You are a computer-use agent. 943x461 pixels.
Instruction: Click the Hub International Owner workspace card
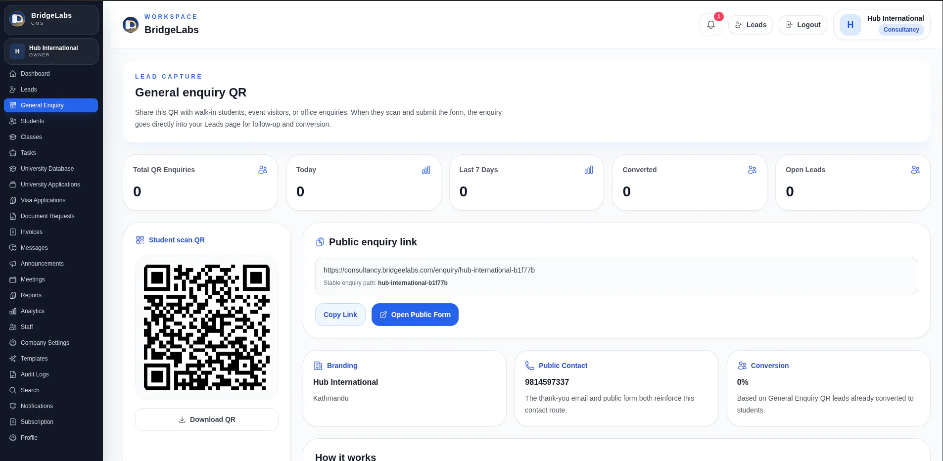point(51,51)
